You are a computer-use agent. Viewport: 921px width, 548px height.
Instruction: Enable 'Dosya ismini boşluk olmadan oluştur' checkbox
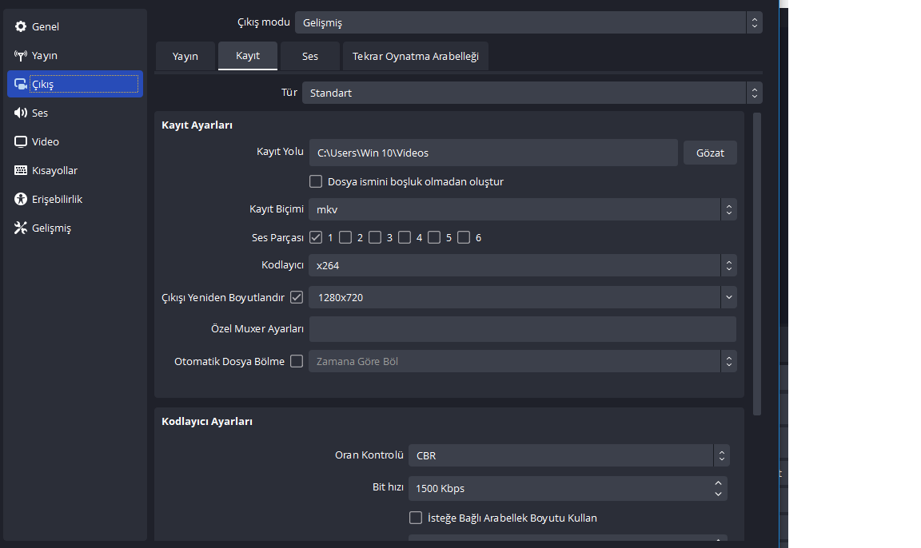(x=316, y=181)
